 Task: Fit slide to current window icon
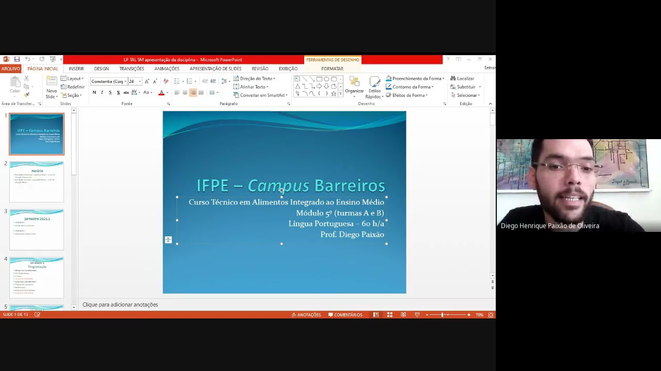coord(491,315)
